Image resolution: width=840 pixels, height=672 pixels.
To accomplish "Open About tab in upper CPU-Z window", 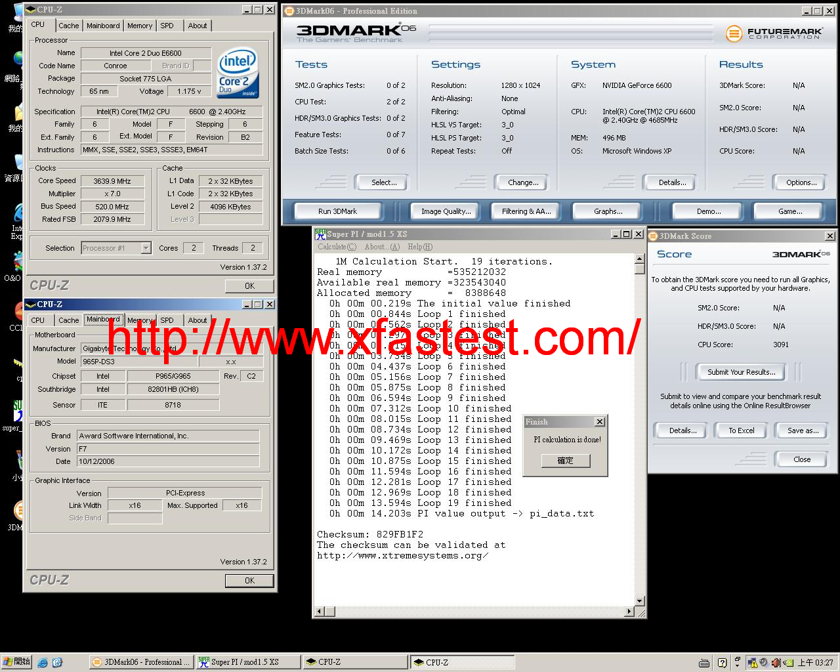I will [x=198, y=26].
